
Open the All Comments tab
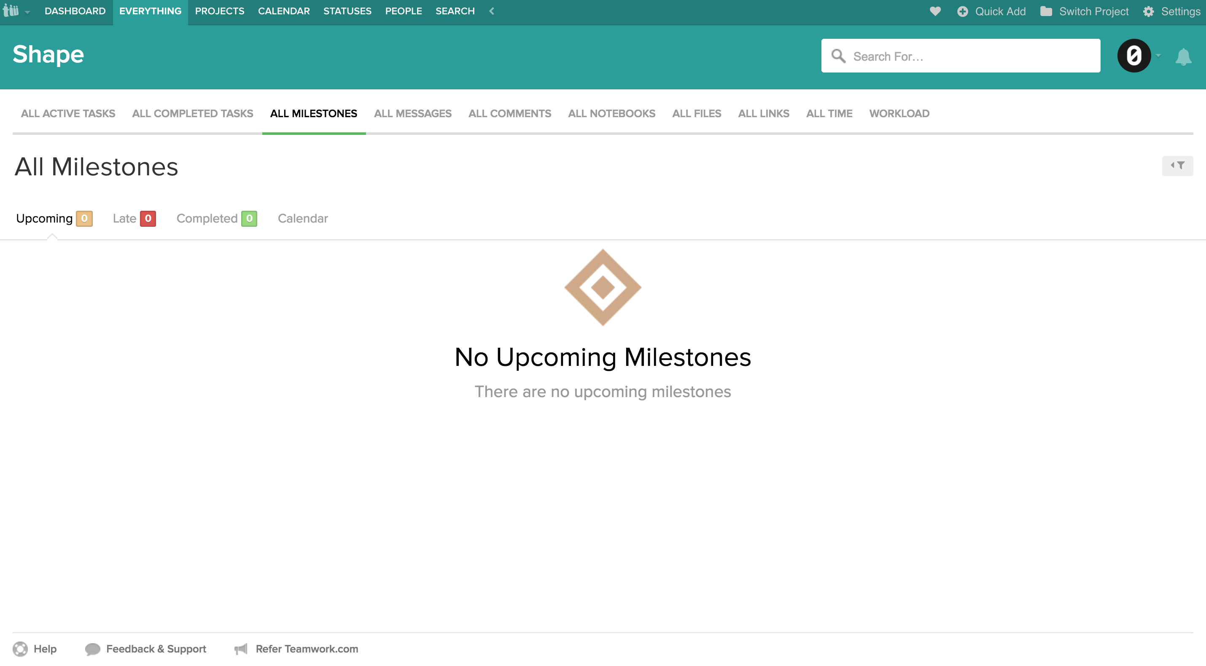pyautogui.click(x=510, y=114)
